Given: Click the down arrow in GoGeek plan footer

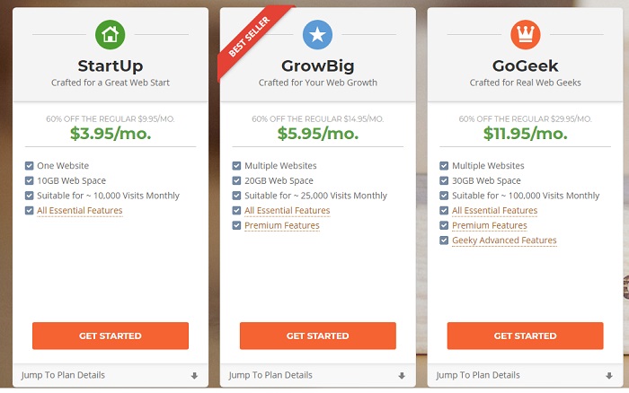Looking at the screenshot, I should (x=609, y=376).
